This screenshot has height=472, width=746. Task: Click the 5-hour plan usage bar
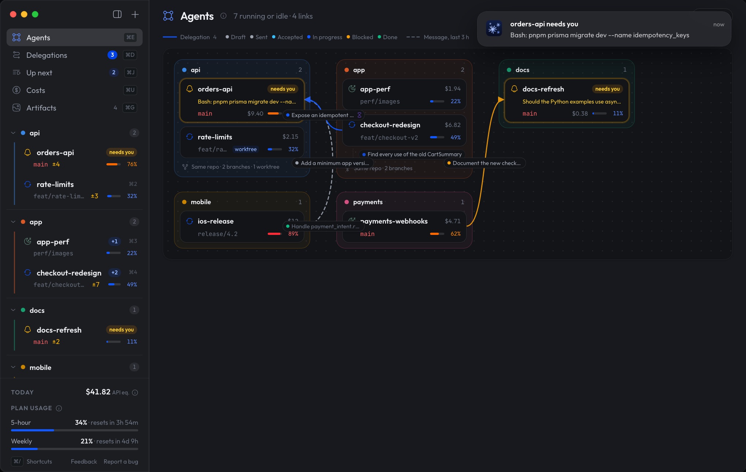coord(75,430)
